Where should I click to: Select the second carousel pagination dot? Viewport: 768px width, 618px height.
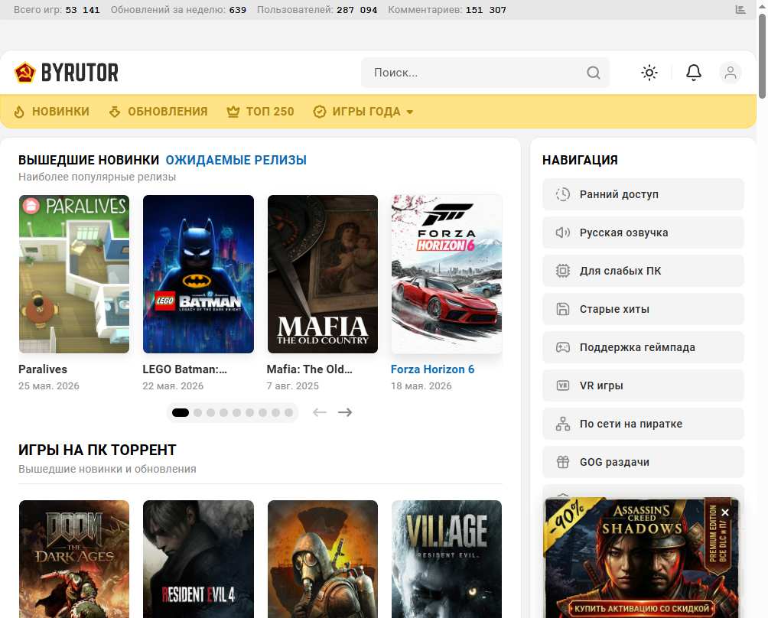pos(197,413)
